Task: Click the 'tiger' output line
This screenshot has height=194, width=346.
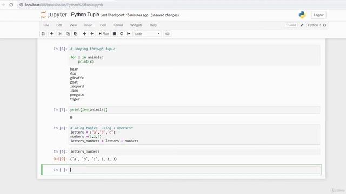Action: tap(75, 99)
